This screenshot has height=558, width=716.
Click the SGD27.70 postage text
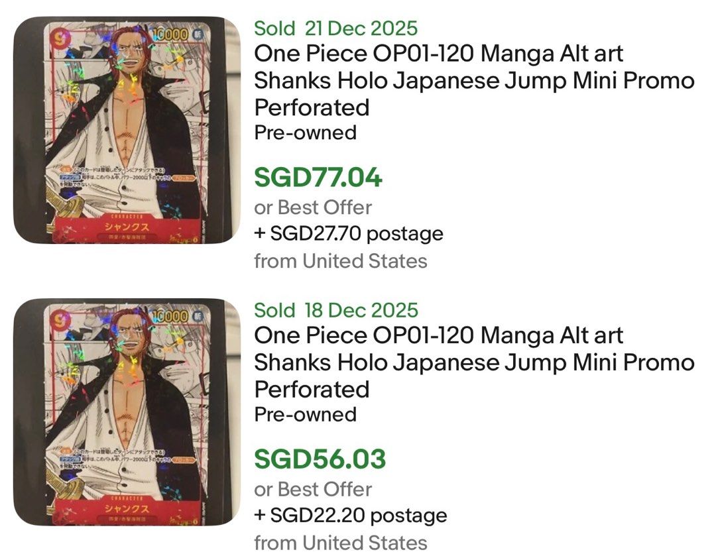pyautogui.click(x=351, y=234)
